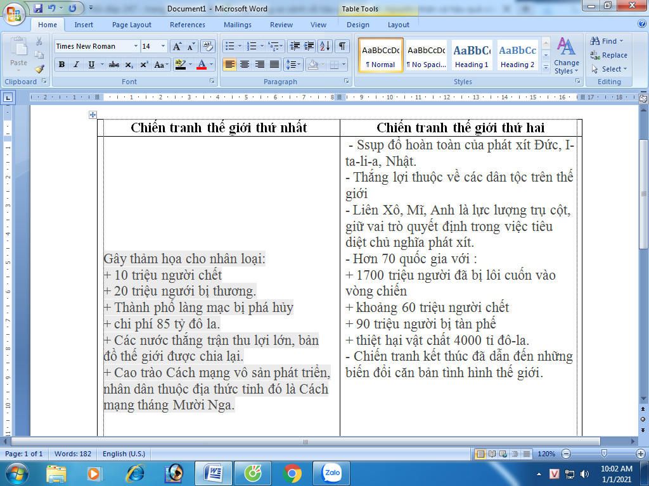Apply numbered list formatting

(x=252, y=46)
